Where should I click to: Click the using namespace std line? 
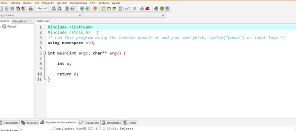click(x=71, y=43)
